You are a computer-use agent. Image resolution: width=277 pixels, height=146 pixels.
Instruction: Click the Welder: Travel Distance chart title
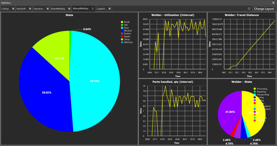242,15
